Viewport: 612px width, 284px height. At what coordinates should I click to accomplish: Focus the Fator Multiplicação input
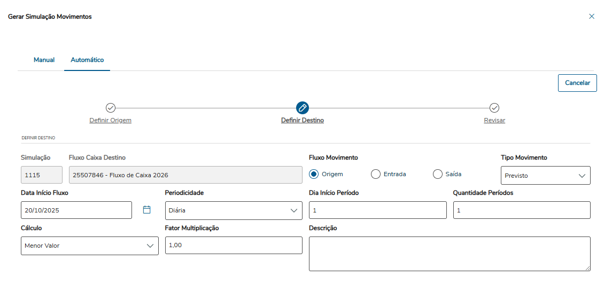pyautogui.click(x=234, y=246)
